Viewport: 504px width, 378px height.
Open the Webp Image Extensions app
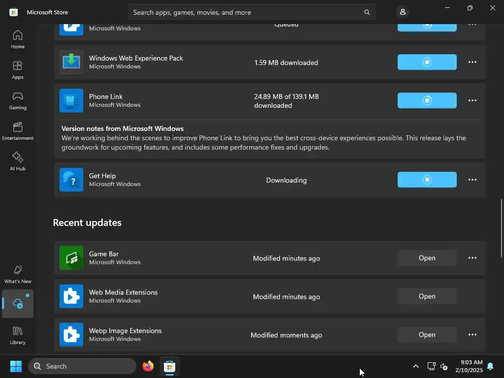(x=427, y=335)
